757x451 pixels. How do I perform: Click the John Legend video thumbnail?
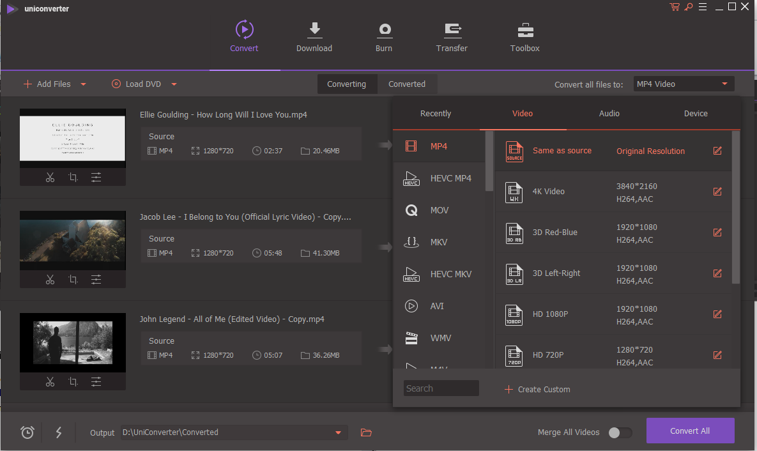click(x=72, y=342)
